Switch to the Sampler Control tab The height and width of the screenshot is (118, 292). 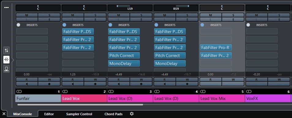point(79,114)
